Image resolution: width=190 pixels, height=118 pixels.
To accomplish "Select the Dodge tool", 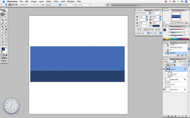I will (6, 32).
